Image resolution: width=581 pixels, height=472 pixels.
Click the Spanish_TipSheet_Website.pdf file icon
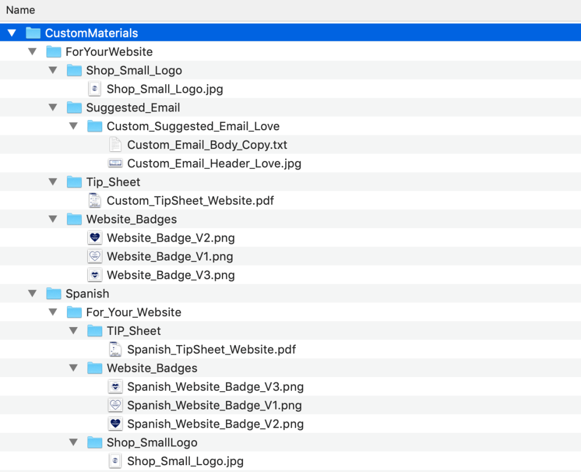[x=115, y=350]
